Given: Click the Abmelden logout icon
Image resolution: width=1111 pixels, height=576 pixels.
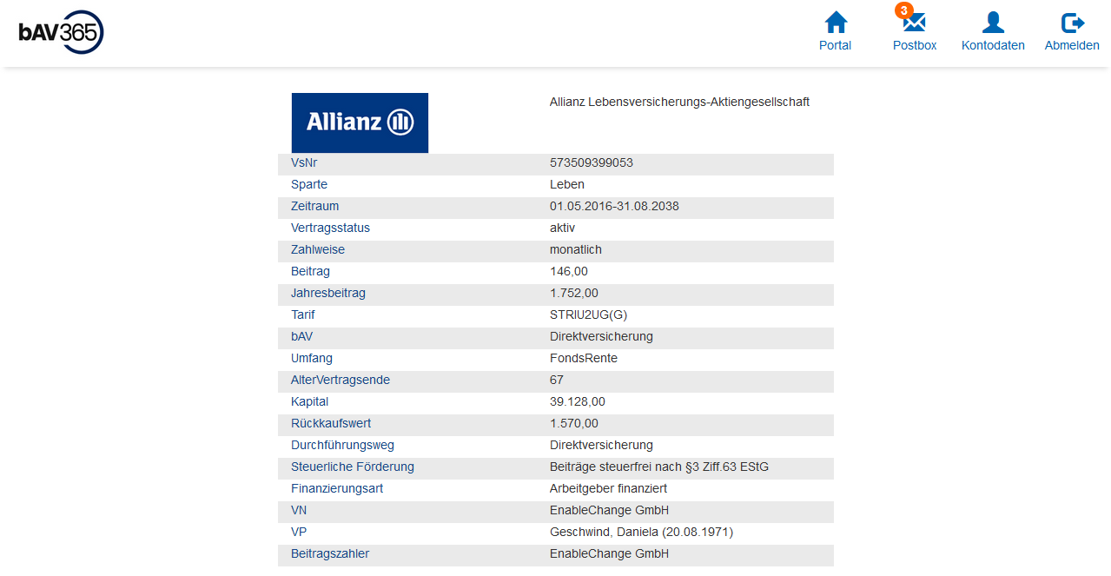Looking at the screenshot, I should 1073,23.
